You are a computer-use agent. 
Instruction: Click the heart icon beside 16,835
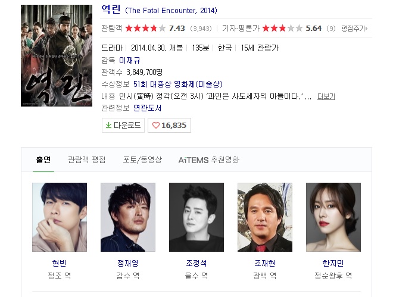click(156, 125)
